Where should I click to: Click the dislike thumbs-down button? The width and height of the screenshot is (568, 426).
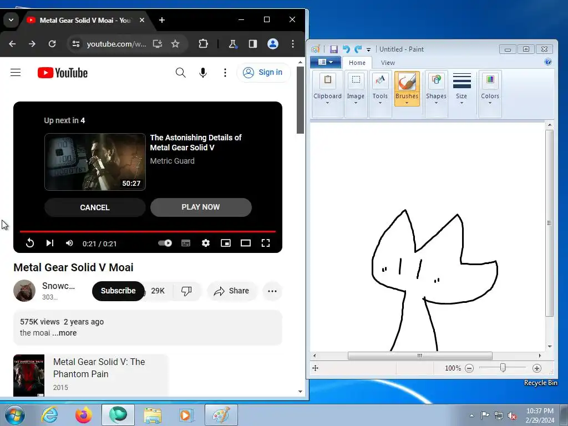click(x=186, y=291)
